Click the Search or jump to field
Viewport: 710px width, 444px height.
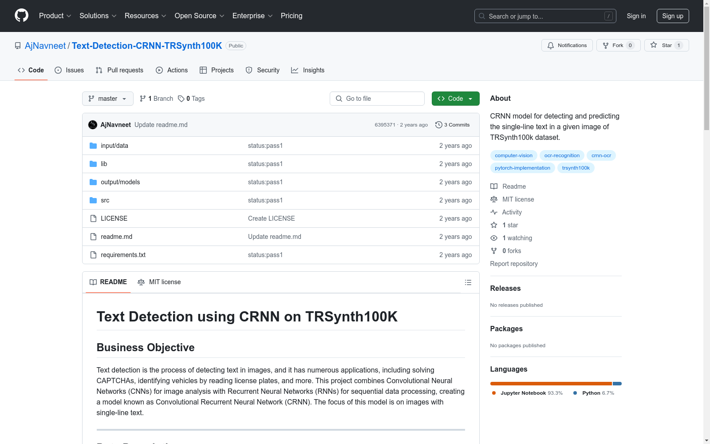click(x=545, y=16)
